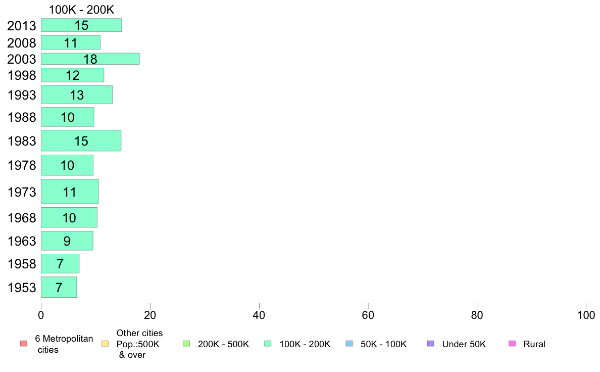Image resolution: width=600 pixels, height=372 pixels.
Task: Select the Rural legend label
Action: pos(534,344)
